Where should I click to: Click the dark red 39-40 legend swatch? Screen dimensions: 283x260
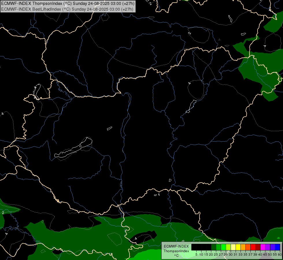pos(258,247)
